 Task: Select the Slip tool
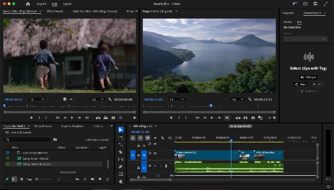pos(121,159)
